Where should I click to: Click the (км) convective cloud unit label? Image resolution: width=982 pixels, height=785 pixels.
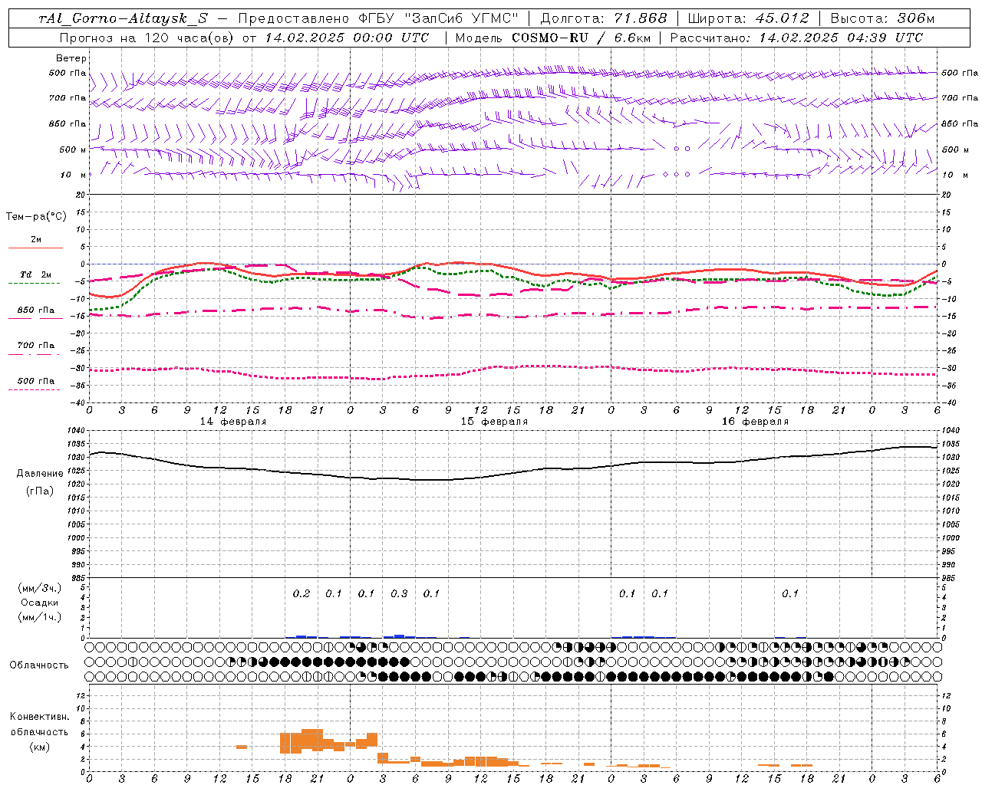coord(39,747)
